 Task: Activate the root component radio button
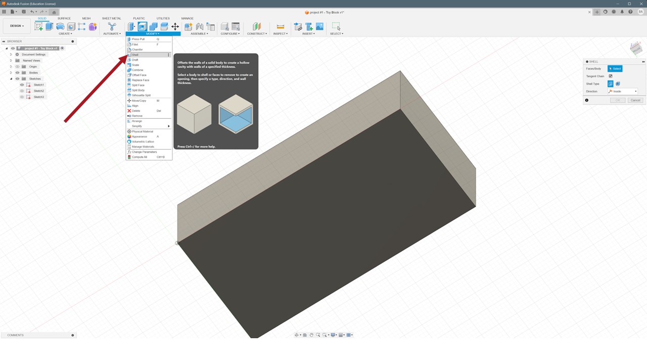[x=62, y=49]
